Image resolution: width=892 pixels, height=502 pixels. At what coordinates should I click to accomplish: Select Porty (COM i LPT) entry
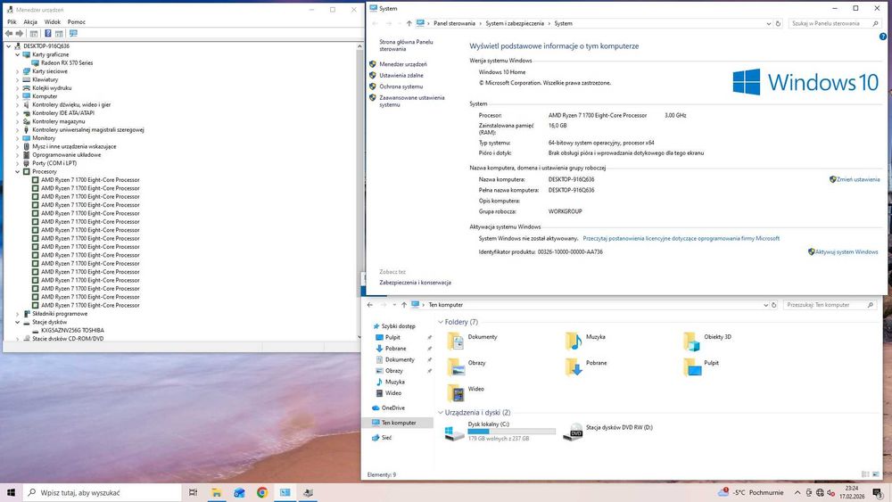tap(54, 163)
